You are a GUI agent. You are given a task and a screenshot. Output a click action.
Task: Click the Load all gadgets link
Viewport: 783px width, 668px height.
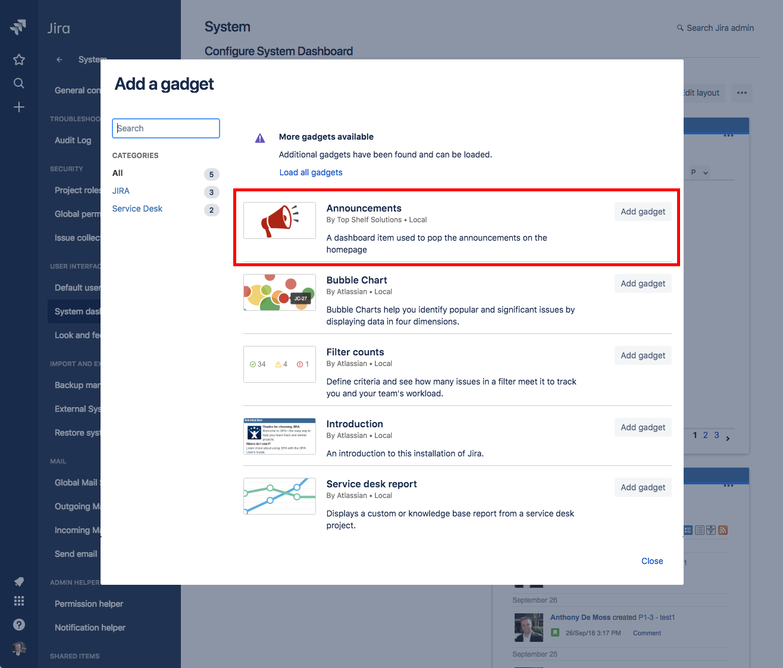[311, 172]
